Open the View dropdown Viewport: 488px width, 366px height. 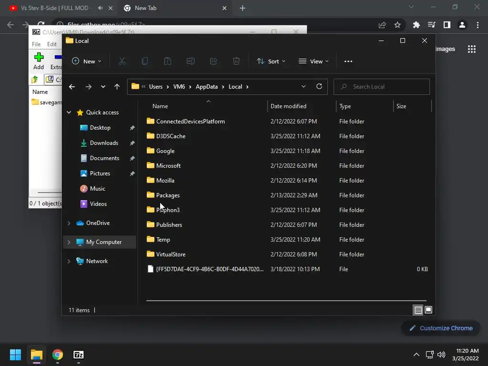(x=314, y=61)
